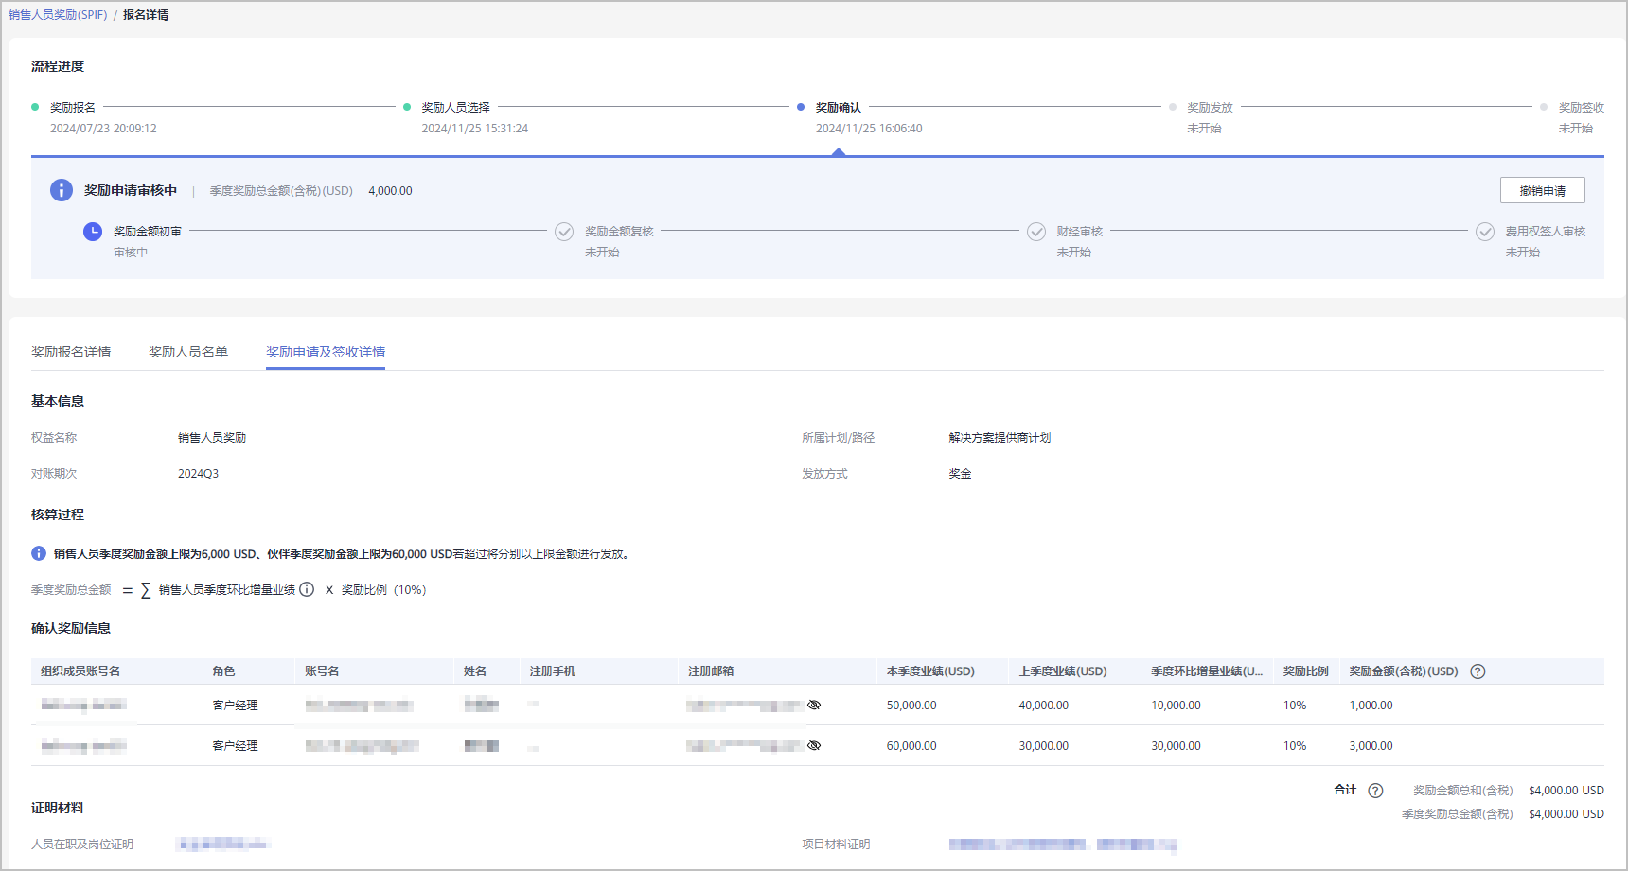Click the checkmark icon beside 财经审核

[x=1036, y=232]
